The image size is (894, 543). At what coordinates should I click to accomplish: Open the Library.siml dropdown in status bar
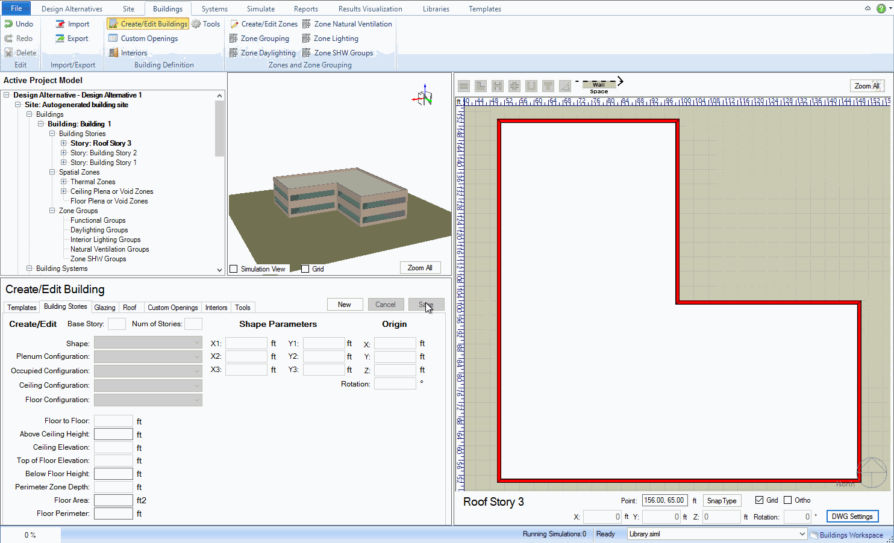[x=802, y=534]
